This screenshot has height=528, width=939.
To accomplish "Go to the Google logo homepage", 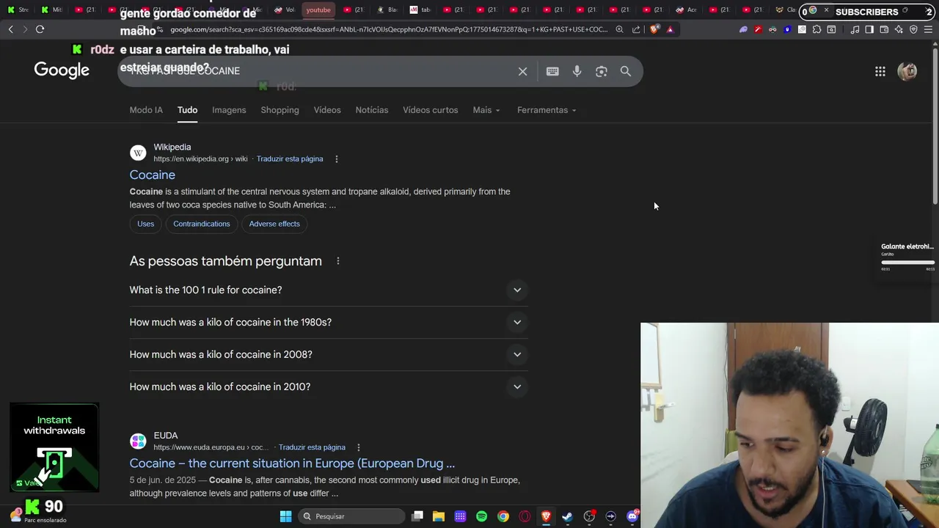I will [62, 70].
